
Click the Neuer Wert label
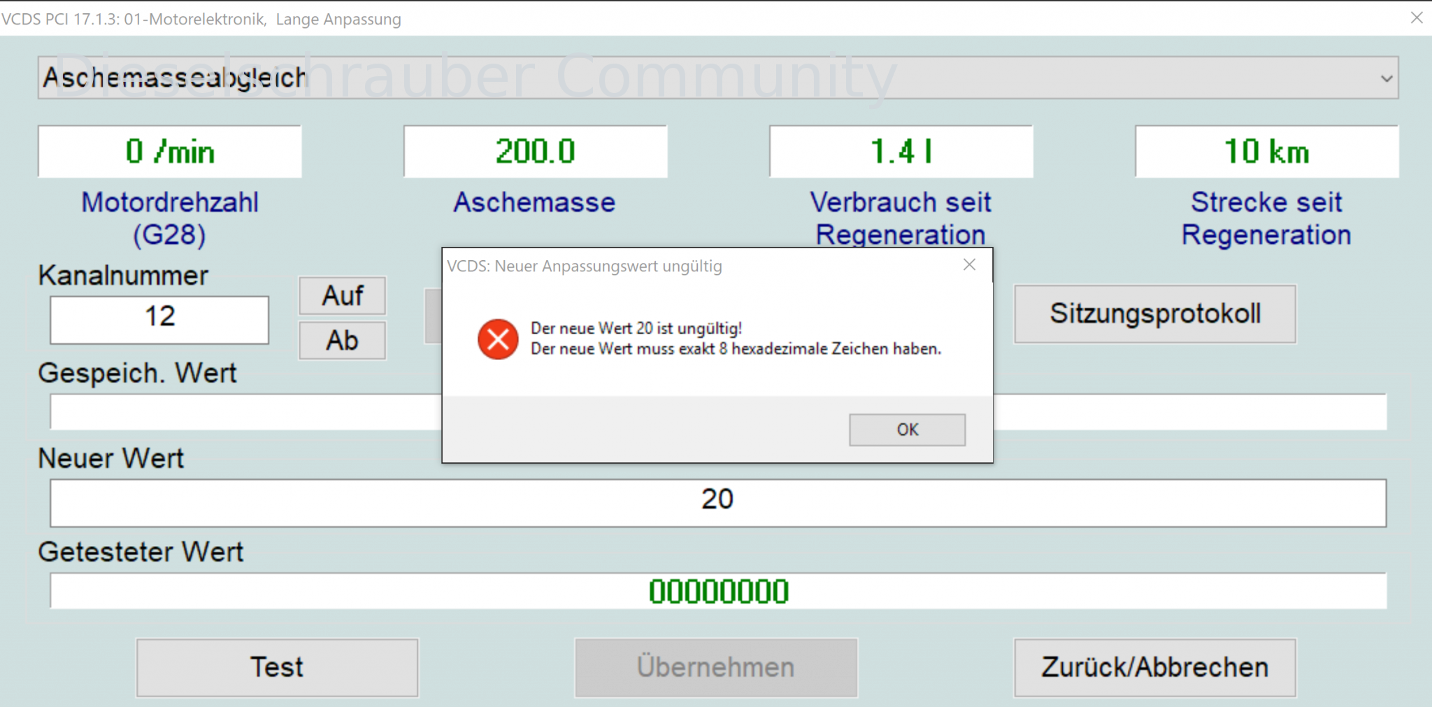(111, 459)
